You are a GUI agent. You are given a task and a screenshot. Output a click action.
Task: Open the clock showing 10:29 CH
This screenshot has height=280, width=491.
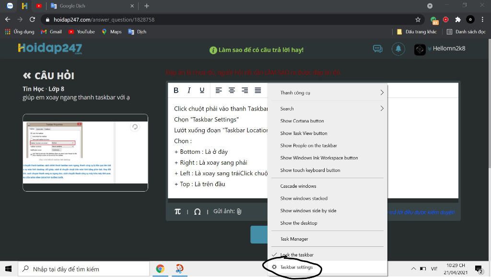(456, 269)
